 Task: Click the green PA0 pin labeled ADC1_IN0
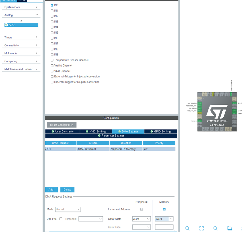(200, 121)
